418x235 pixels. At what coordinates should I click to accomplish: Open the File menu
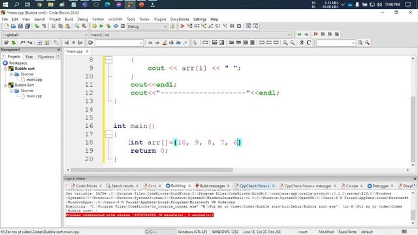click(x=5, y=19)
